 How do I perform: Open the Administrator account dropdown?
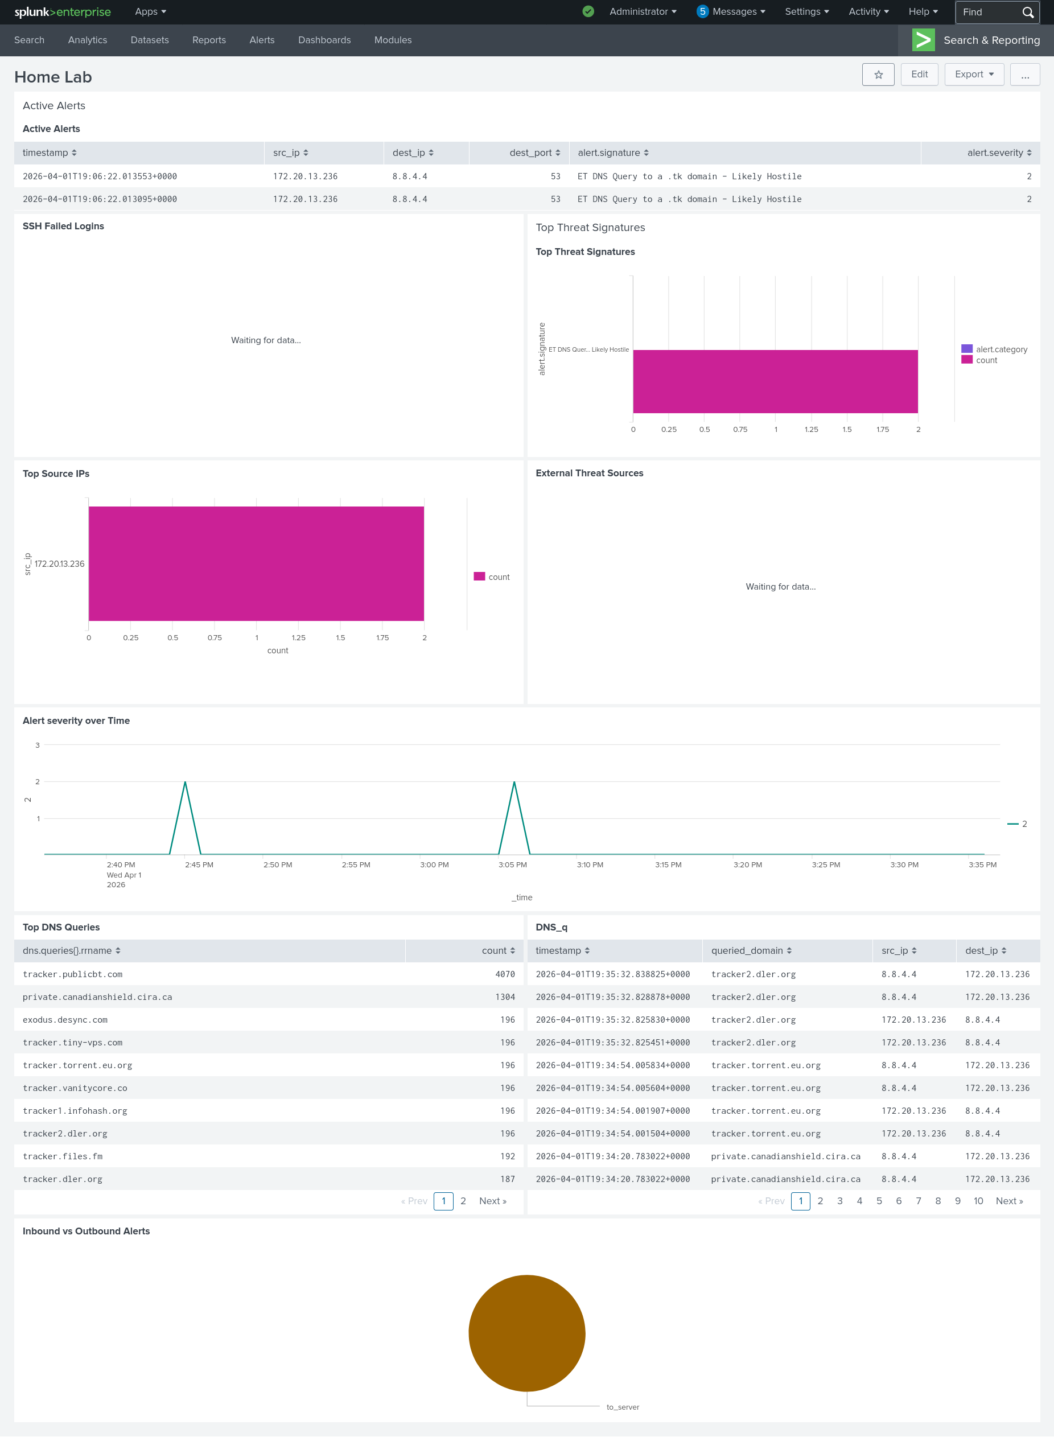pyautogui.click(x=643, y=11)
